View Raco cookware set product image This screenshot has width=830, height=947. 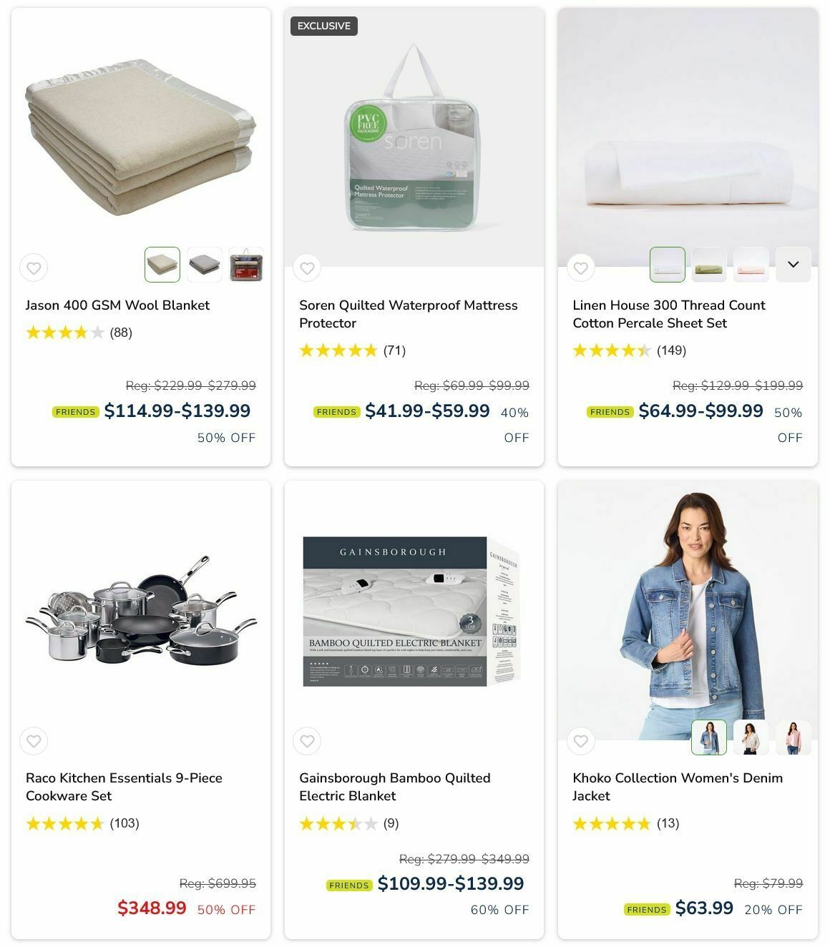(x=141, y=610)
